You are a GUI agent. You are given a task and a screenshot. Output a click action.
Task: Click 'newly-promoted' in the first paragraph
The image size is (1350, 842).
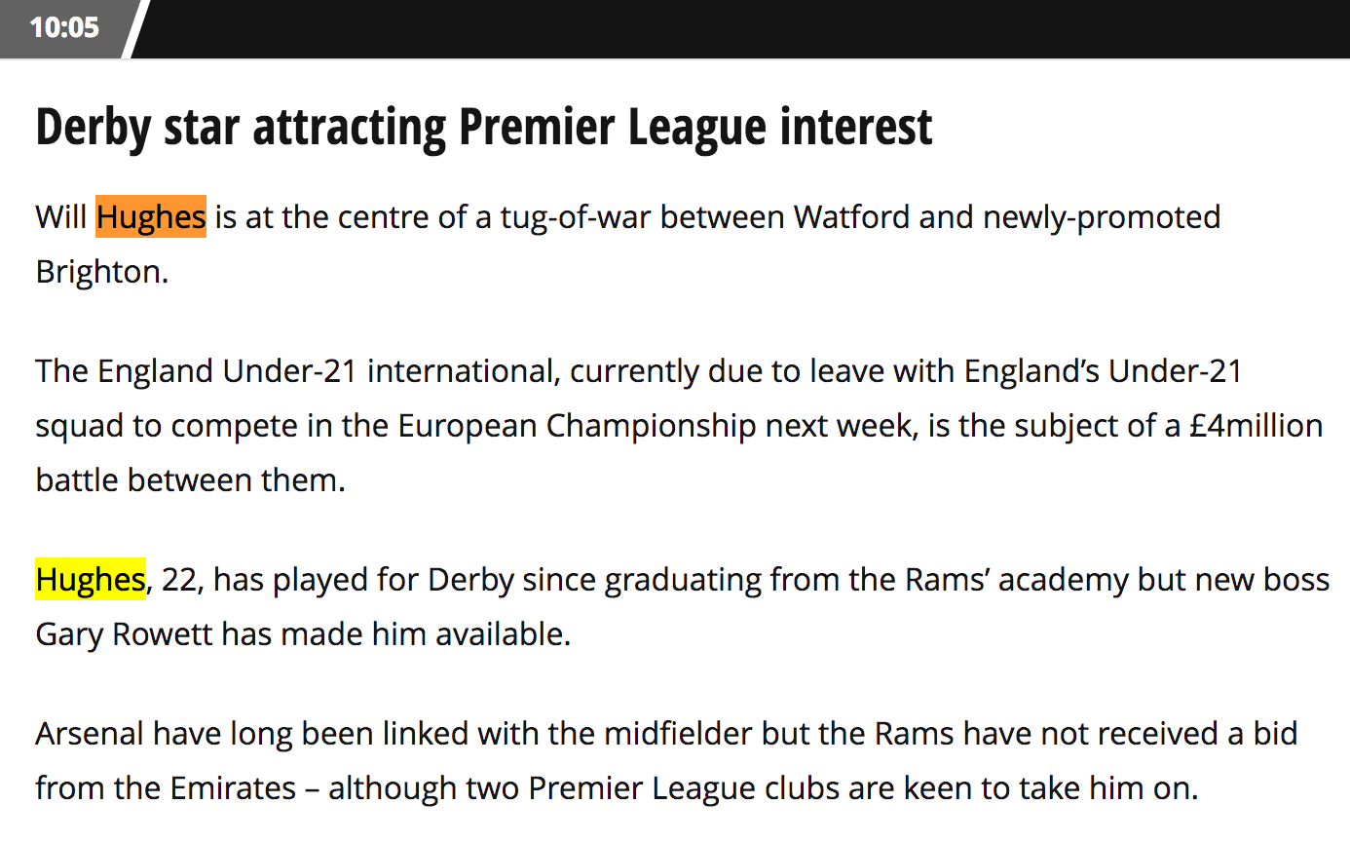[1102, 216]
